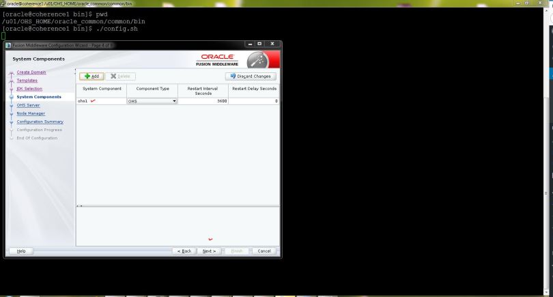
Task: Proceed with the Next button
Action: coord(209,251)
